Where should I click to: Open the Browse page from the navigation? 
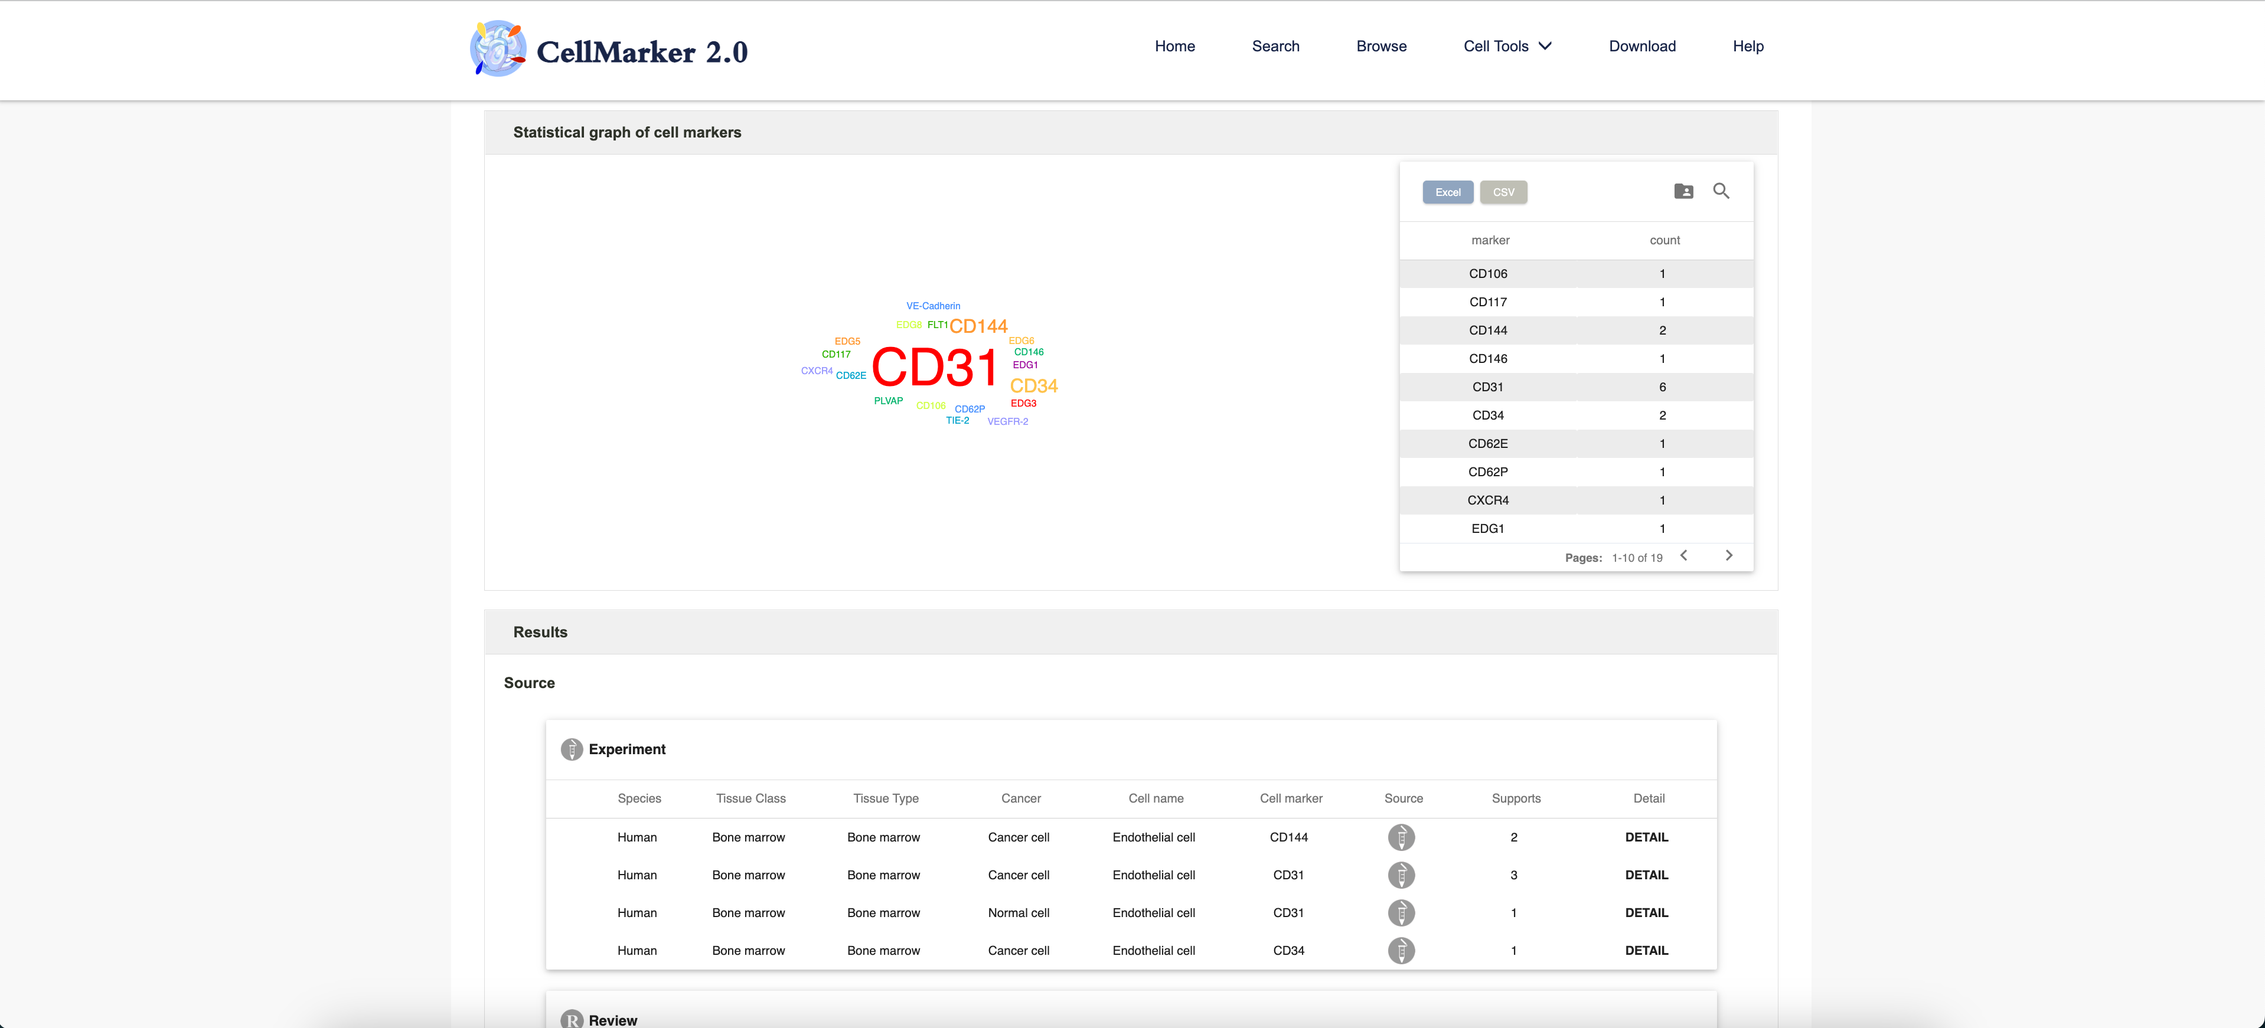[x=1380, y=45]
